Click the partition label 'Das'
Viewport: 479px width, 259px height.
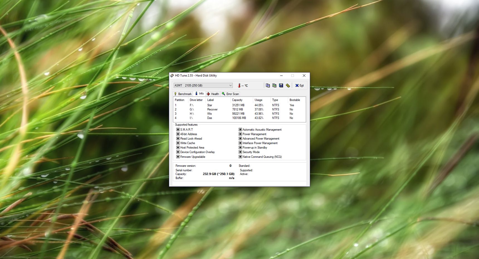coord(210,118)
